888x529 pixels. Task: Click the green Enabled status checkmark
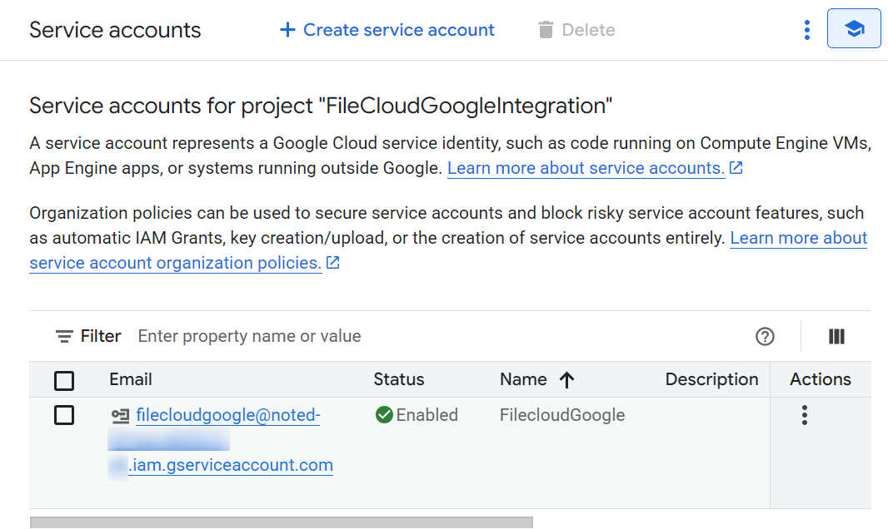[x=384, y=415]
